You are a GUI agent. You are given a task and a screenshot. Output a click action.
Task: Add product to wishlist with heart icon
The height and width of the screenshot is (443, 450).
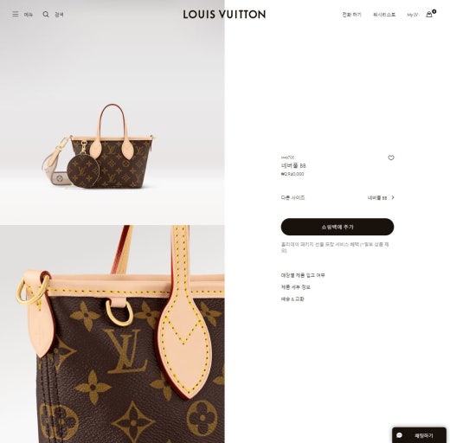[x=391, y=157]
